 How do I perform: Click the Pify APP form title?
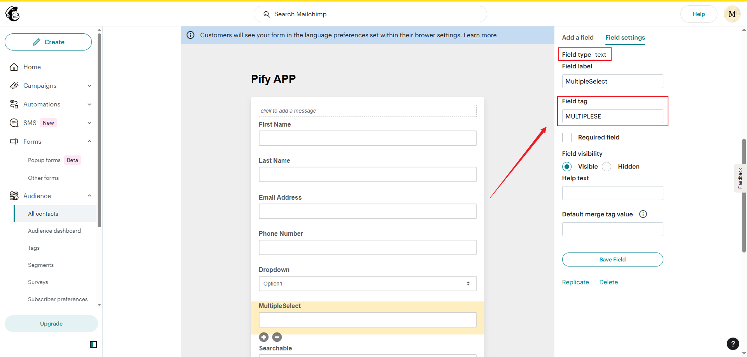(x=273, y=79)
